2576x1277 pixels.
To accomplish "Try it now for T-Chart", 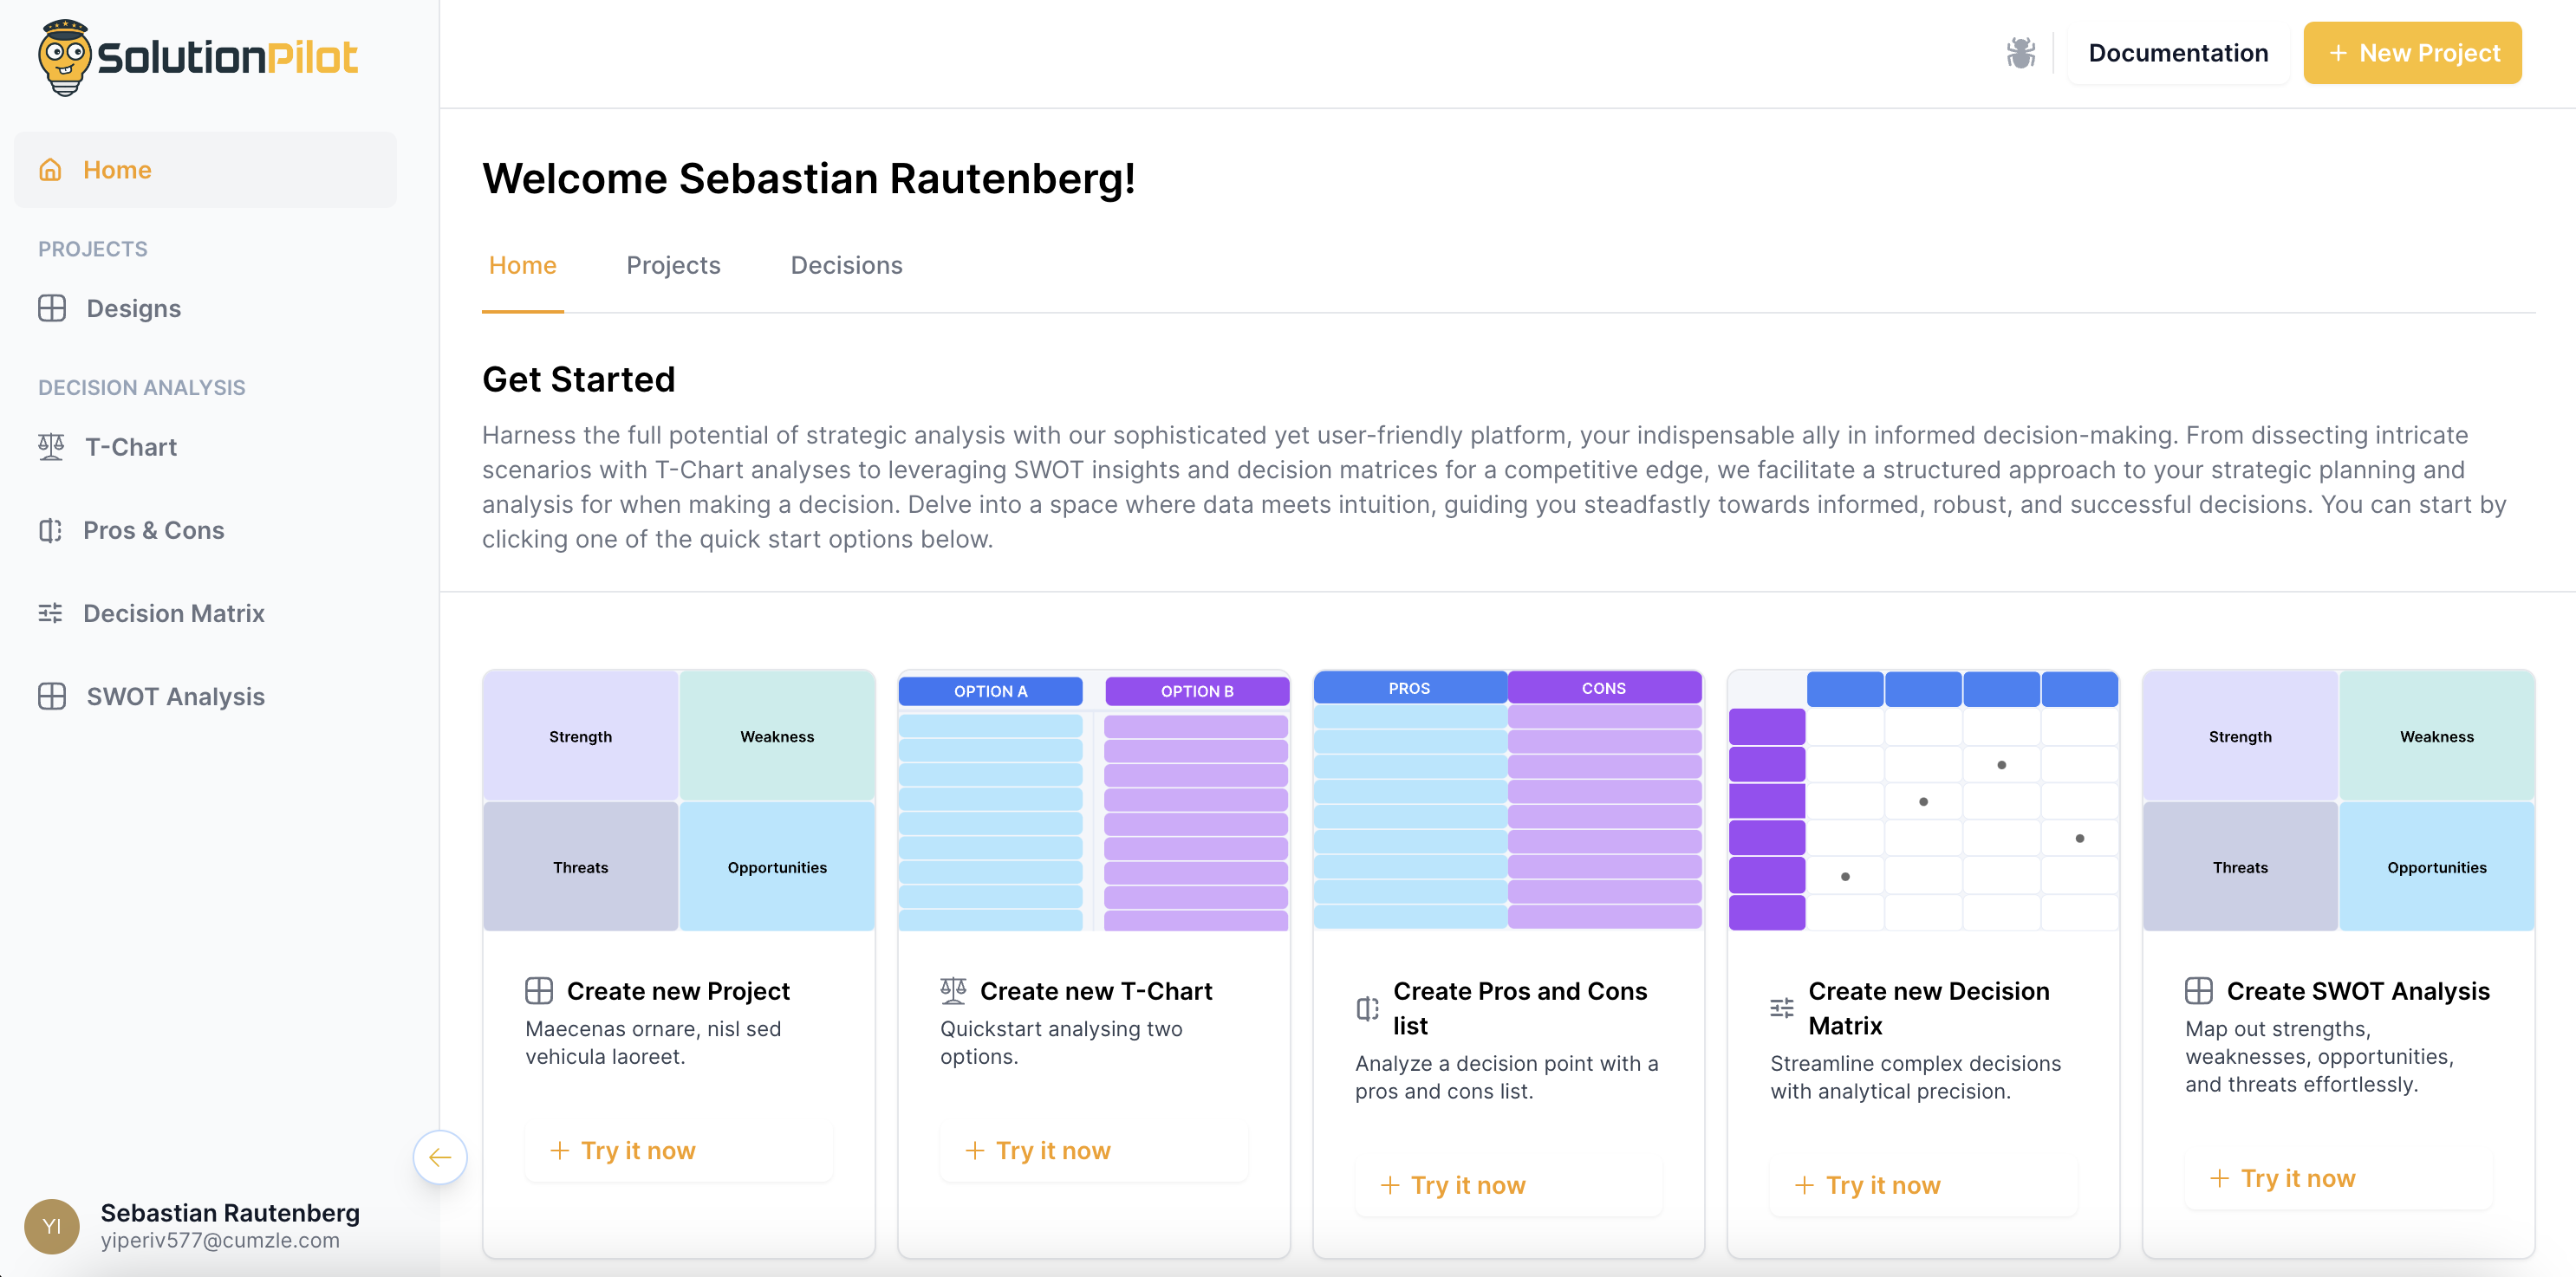I will (x=1038, y=1151).
